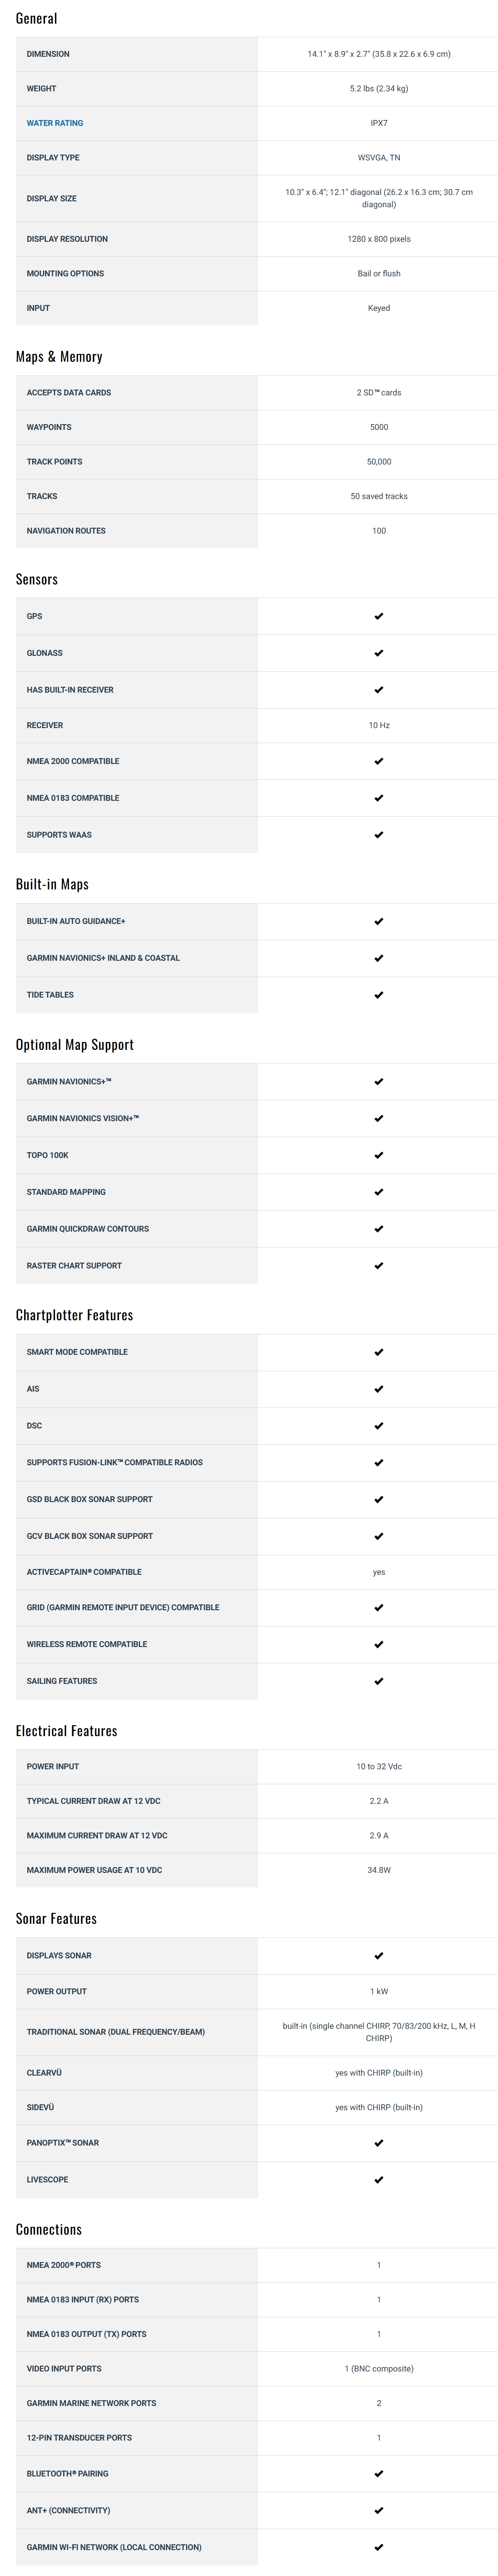Click the Displays Sonar checkmark
498x2576 pixels.
tap(378, 1955)
